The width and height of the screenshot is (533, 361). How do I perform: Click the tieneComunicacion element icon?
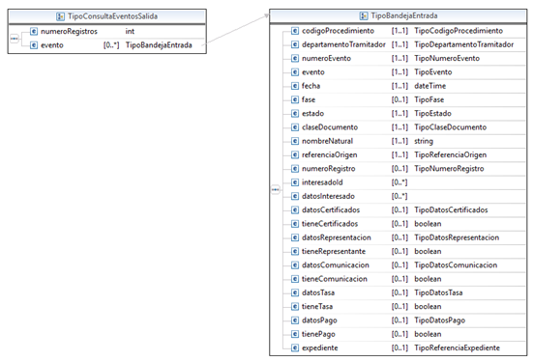[295, 279]
